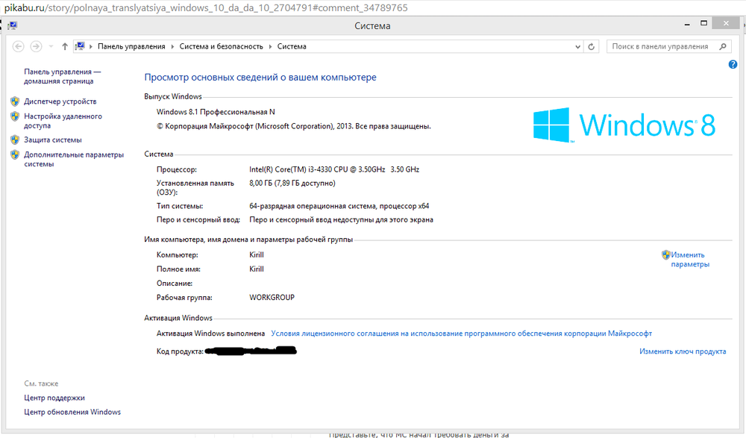Click Изменить ключ продукта link
This screenshot has height=438, width=746.
tap(683, 351)
